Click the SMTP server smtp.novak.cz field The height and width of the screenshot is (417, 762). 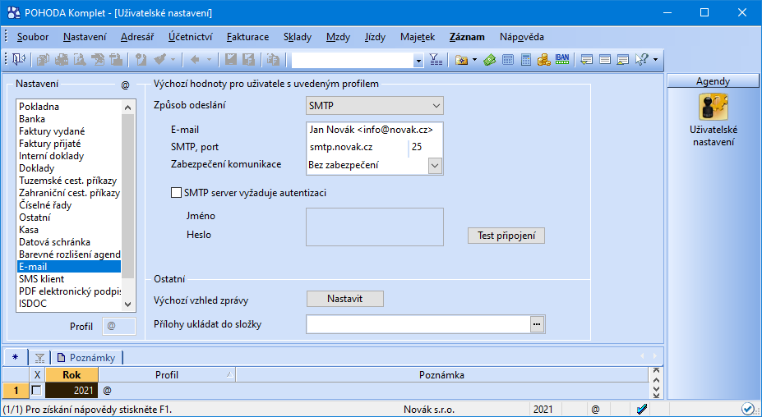pyautogui.click(x=358, y=147)
